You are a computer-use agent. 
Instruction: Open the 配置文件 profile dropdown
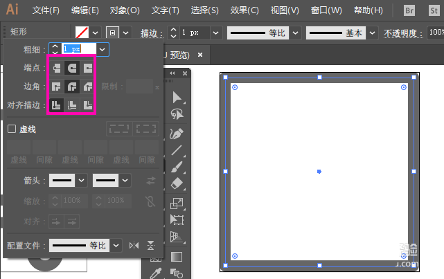pos(116,245)
